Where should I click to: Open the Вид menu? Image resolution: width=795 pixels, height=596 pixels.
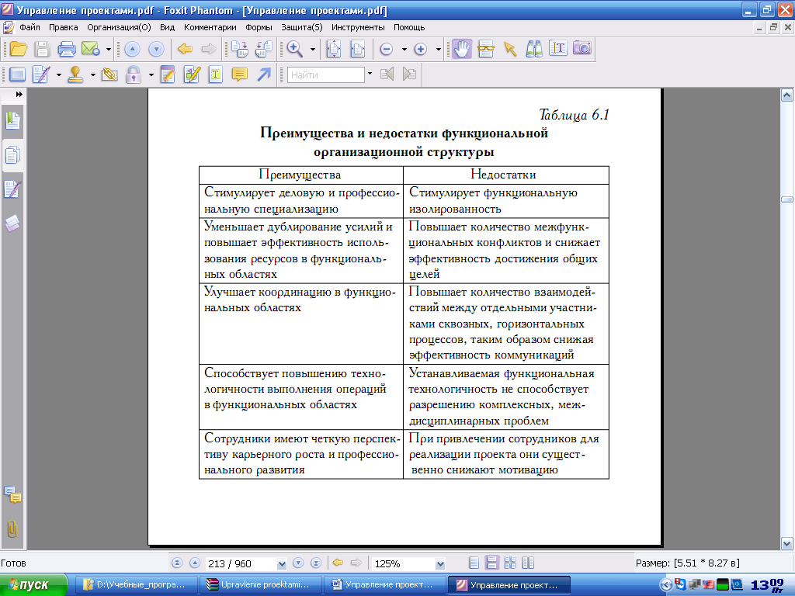click(167, 27)
